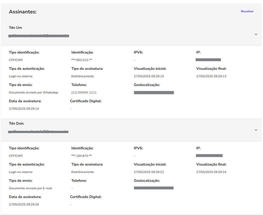The height and width of the screenshot is (215, 263).
Task: Click identification value ***.083.010-**
Action: coord(82,60)
